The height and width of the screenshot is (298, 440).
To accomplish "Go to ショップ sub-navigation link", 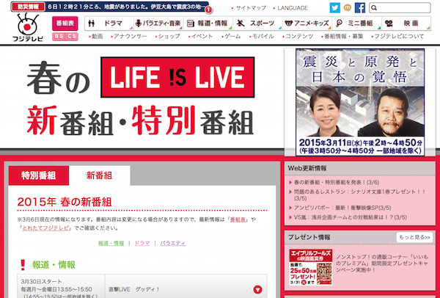I will [169, 37].
